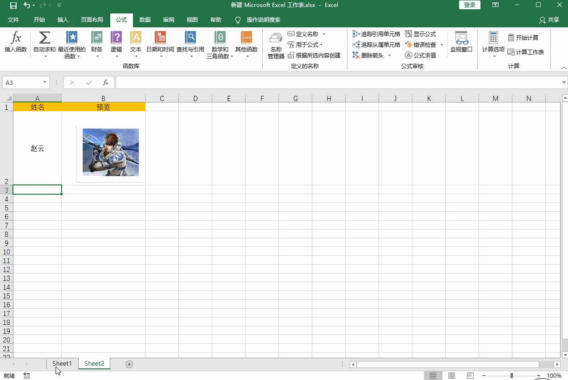Click the Save icon in quick access toolbar
The height and width of the screenshot is (380, 568).
tap(13, 5)
